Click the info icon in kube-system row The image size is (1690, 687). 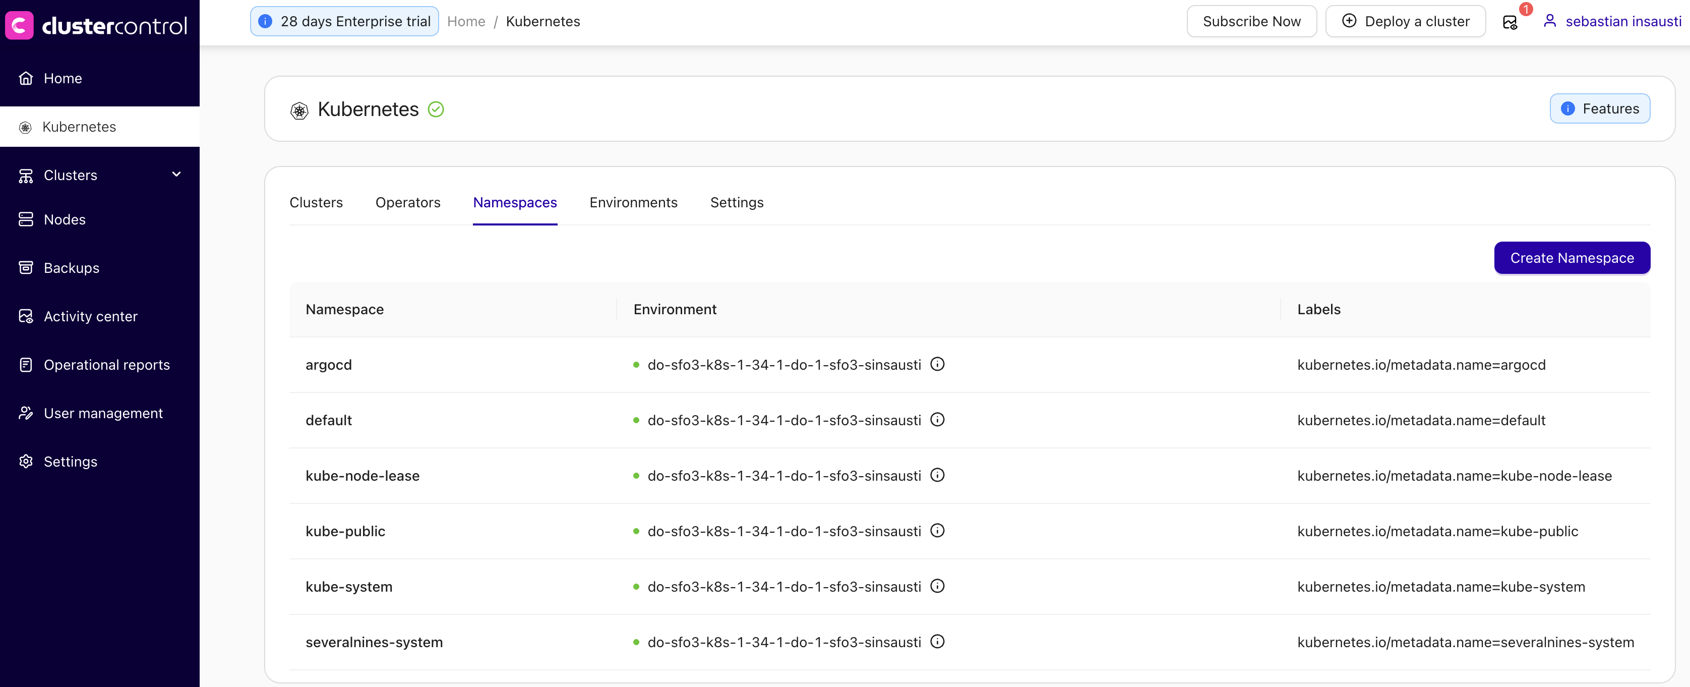(x=937, y=586)
